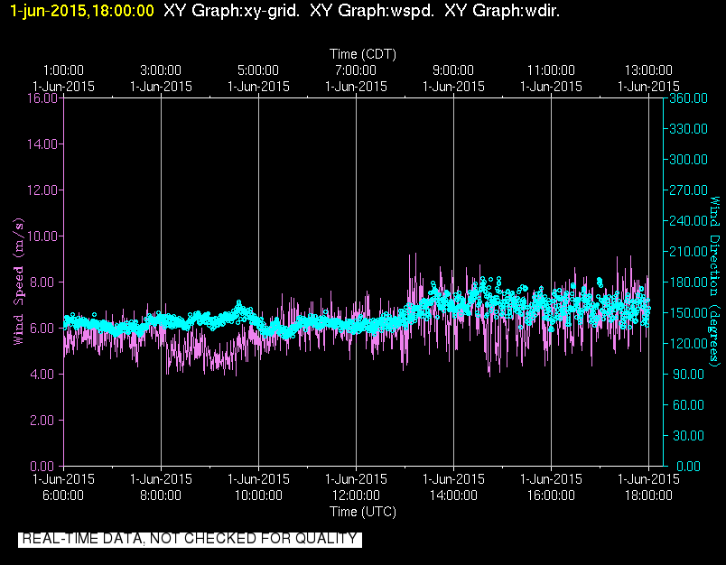Viewport: 726px width, 565px height.
Task: Click the 14:00:00 UTC tick label
Action: coord(453,496)
